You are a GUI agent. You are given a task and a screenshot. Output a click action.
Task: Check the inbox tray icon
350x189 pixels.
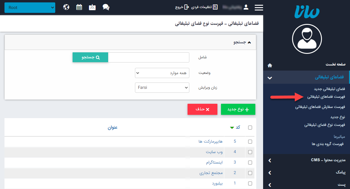click(x=92, y=7)
